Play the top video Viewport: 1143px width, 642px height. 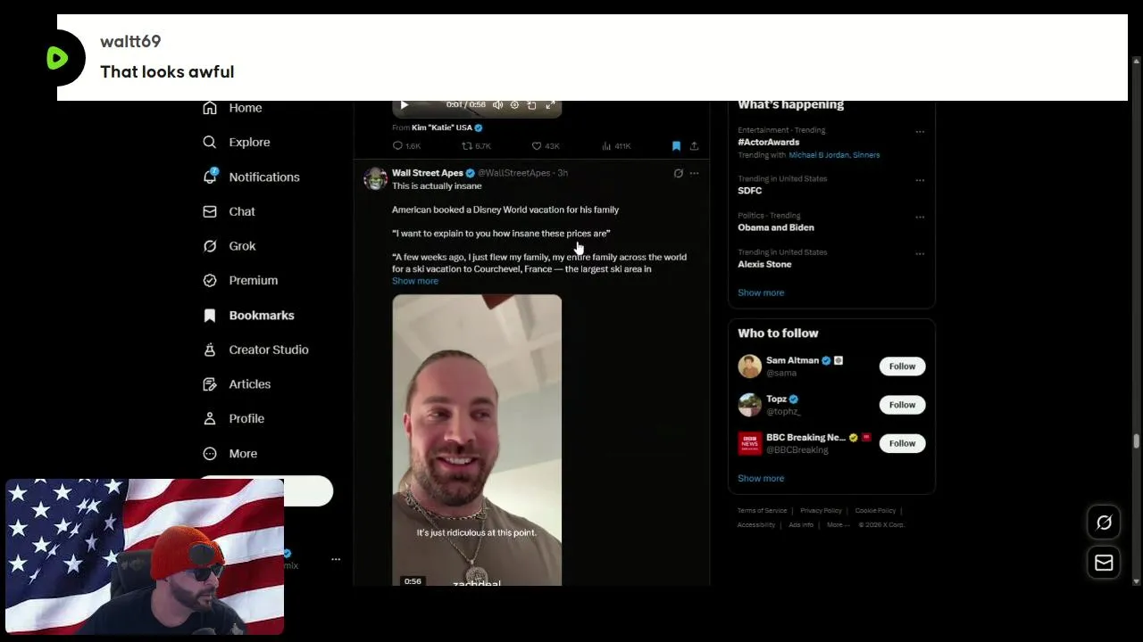pyautogui.click(x=404, y=105)
